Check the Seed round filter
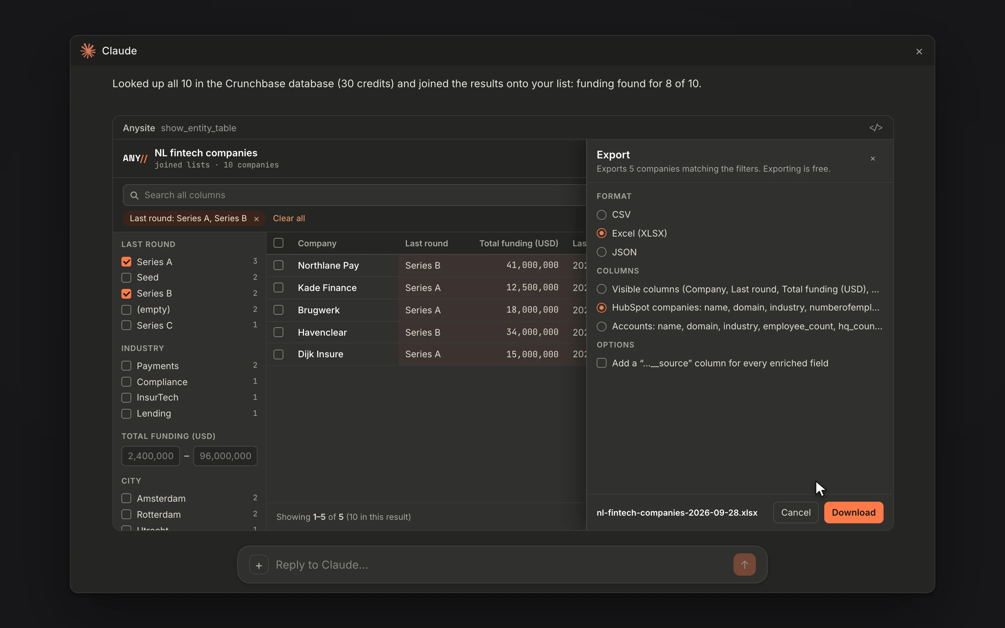This screenshot has height=628, width=1005. 126,277
